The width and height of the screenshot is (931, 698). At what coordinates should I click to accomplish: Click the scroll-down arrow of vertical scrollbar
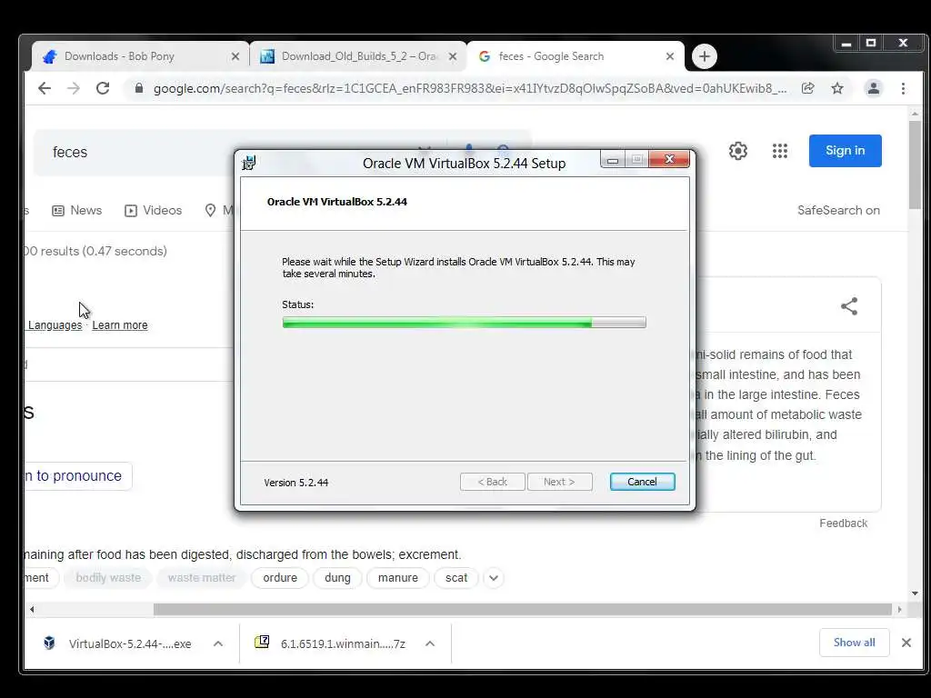click(x=915, y=593)
